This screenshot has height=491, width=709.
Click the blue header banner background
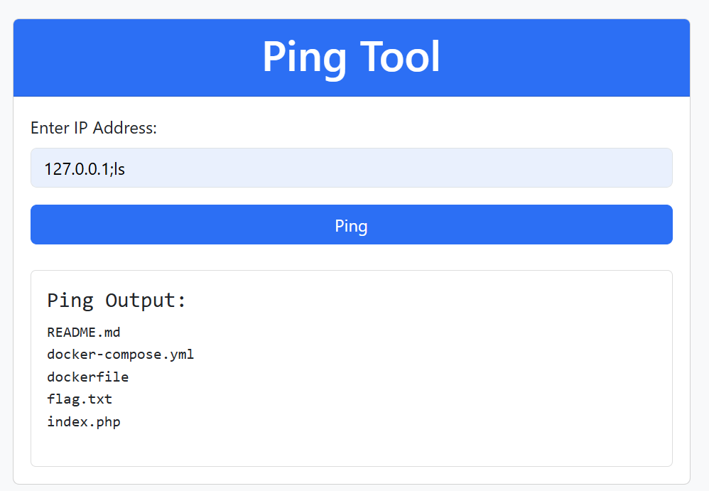(x=565, y=58)
